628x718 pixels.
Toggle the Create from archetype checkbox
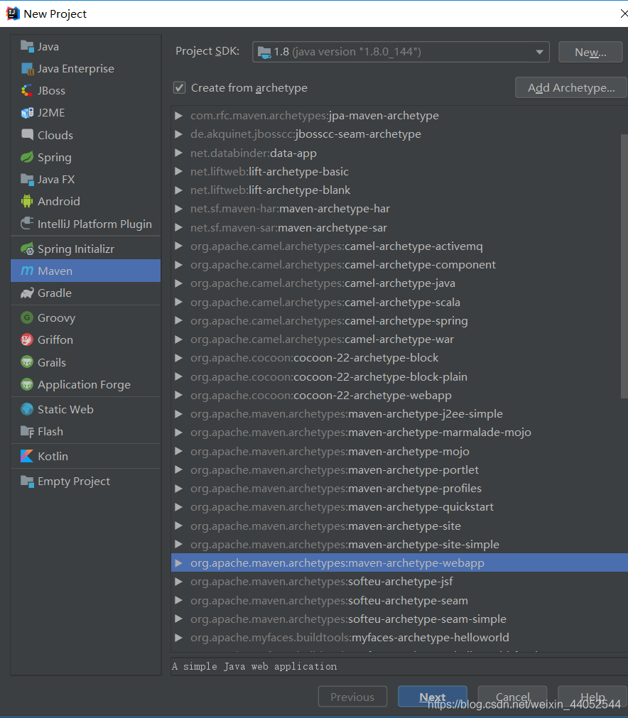click(x=179, y=87)
